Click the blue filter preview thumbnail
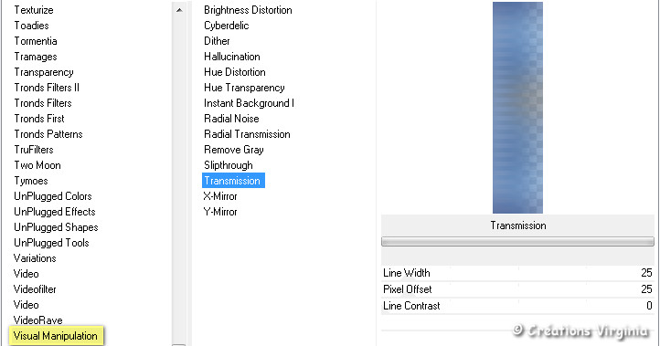This screenshot has width=660, height=346. (517, 108)
